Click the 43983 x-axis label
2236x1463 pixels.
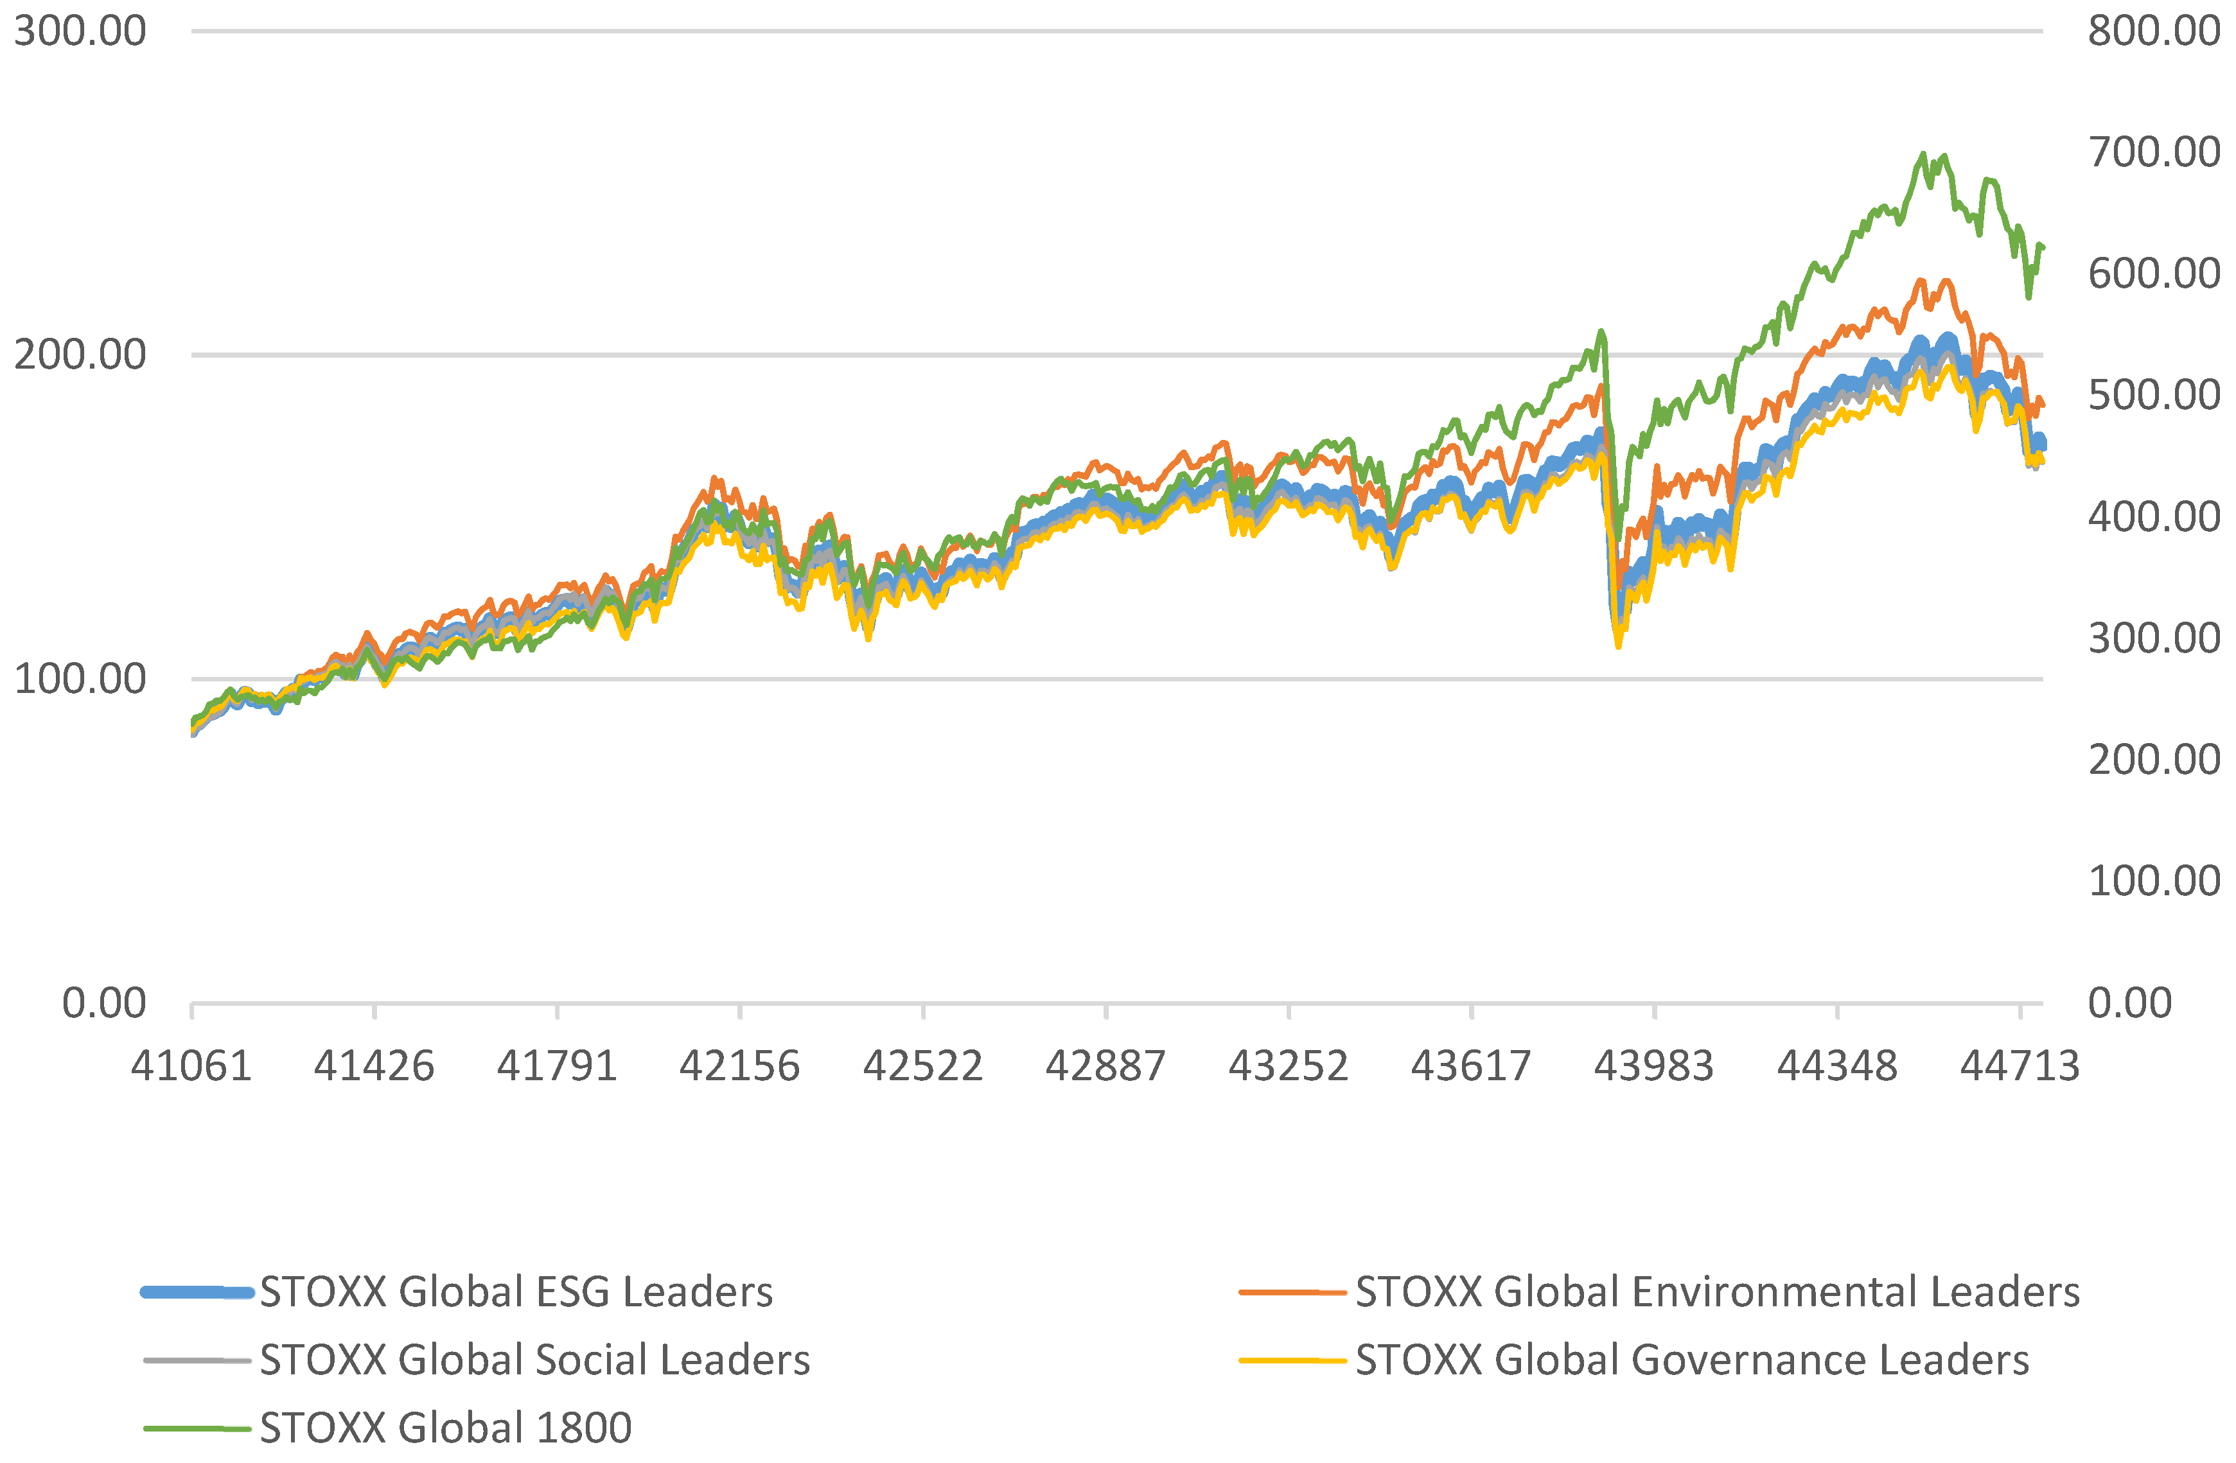point(1653,1067)
